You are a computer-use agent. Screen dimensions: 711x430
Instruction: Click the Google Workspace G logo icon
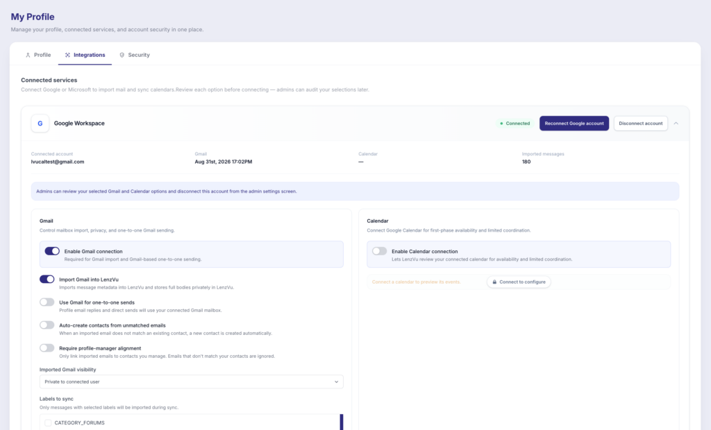(40, 123)
